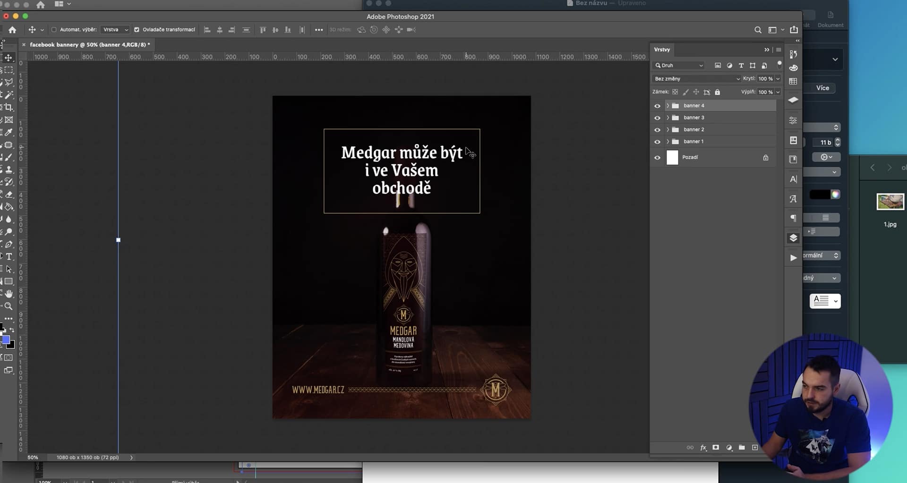Create a new layer
The height and width of the screenshot is (483, 907).
point(755,448)
